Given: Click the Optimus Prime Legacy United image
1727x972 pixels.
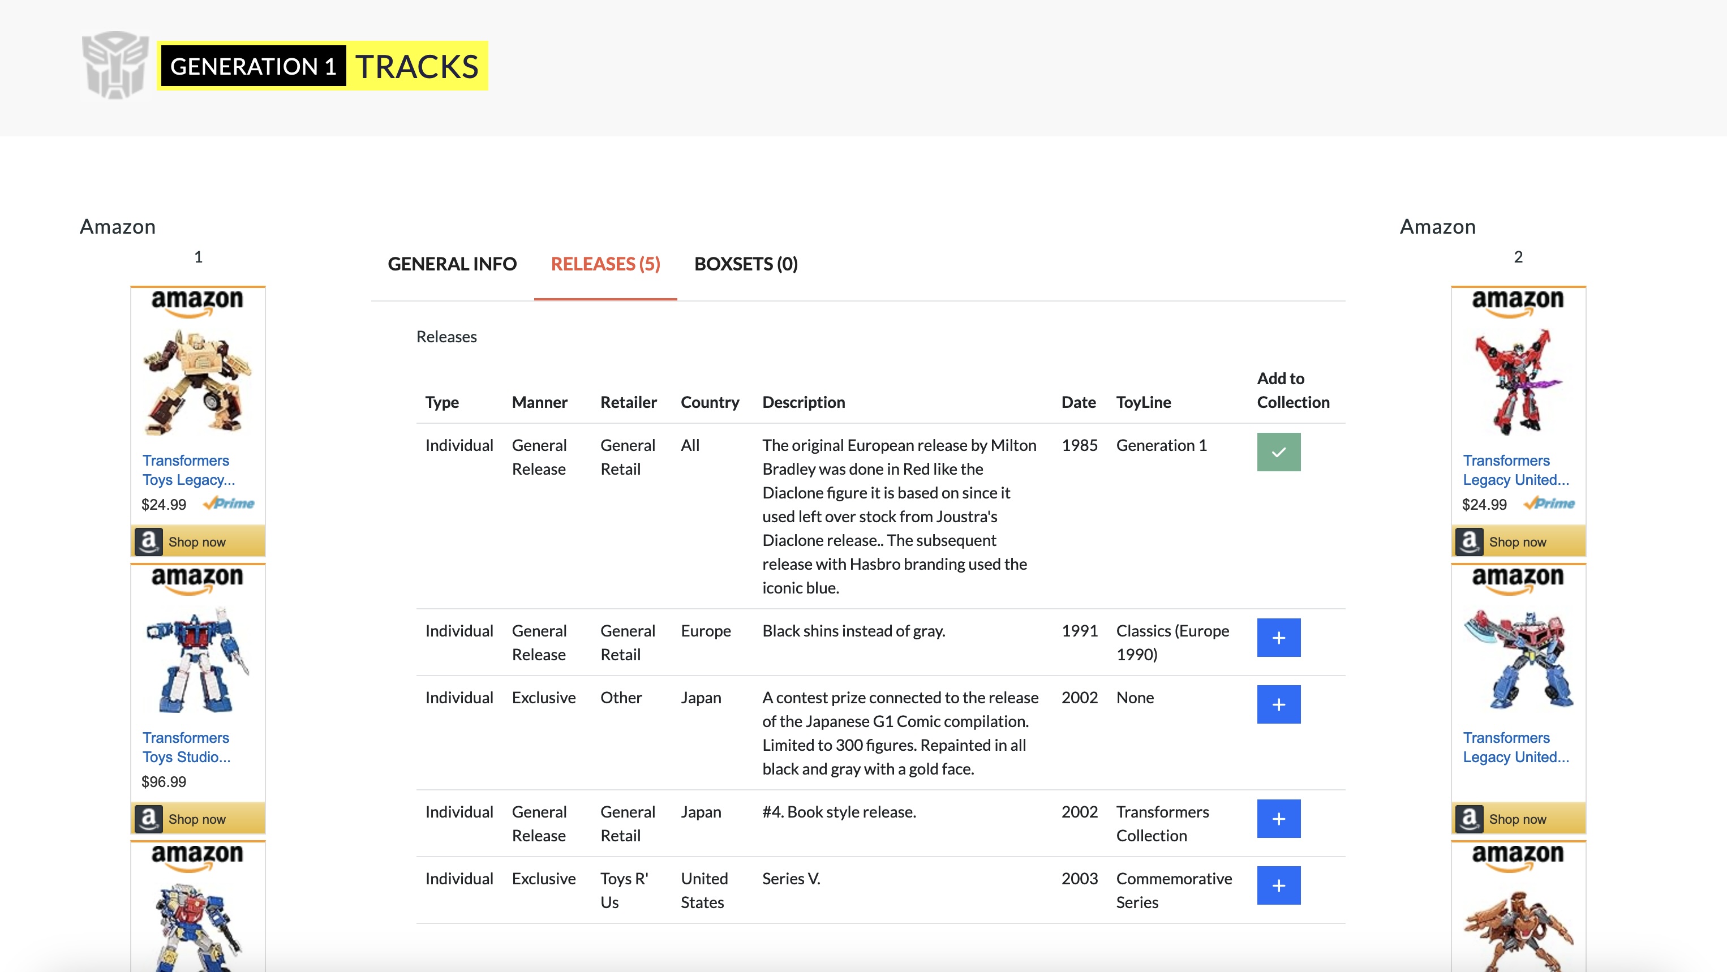Looking at the screenshot, I should [x=1517, y=659].
